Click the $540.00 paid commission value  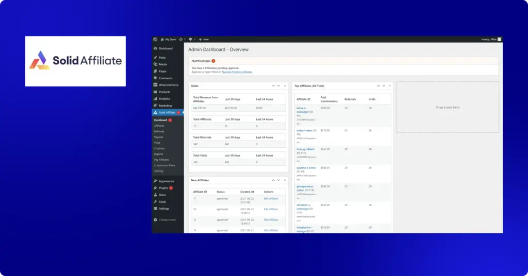pyautogui.click(x=325, y=205)
